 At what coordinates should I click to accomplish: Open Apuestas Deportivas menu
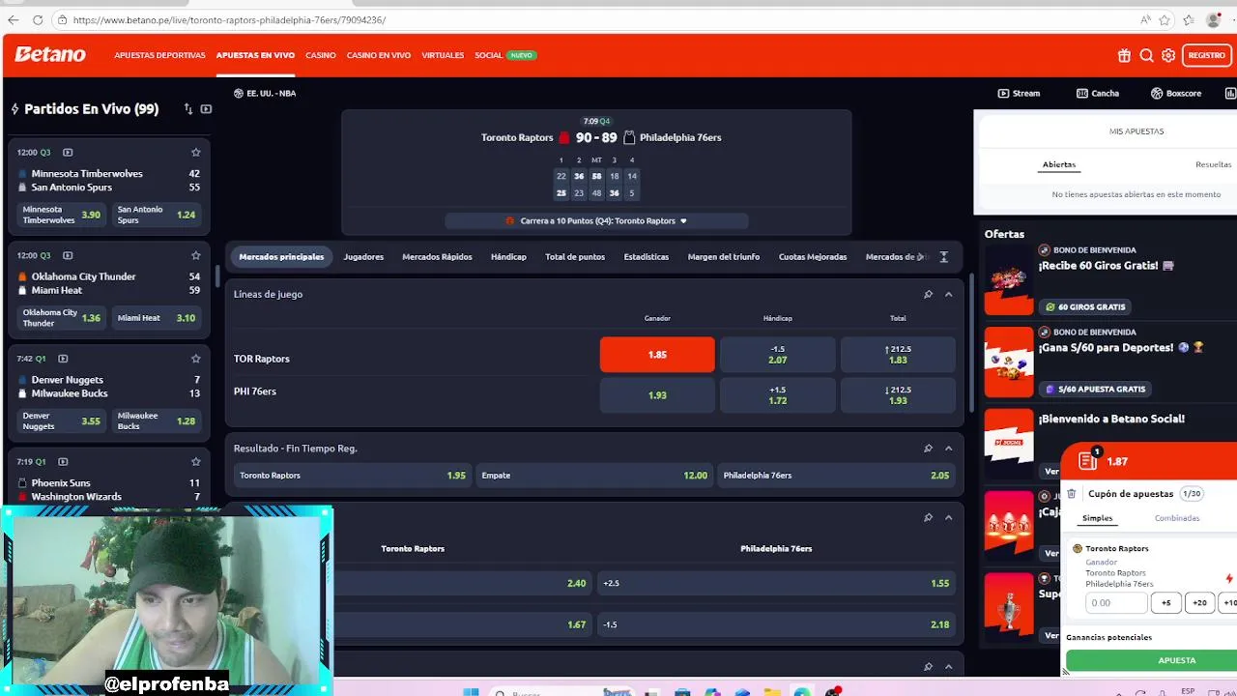159,55
